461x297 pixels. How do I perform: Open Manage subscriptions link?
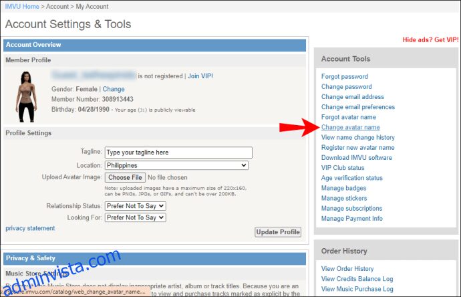tap(352, 209)
